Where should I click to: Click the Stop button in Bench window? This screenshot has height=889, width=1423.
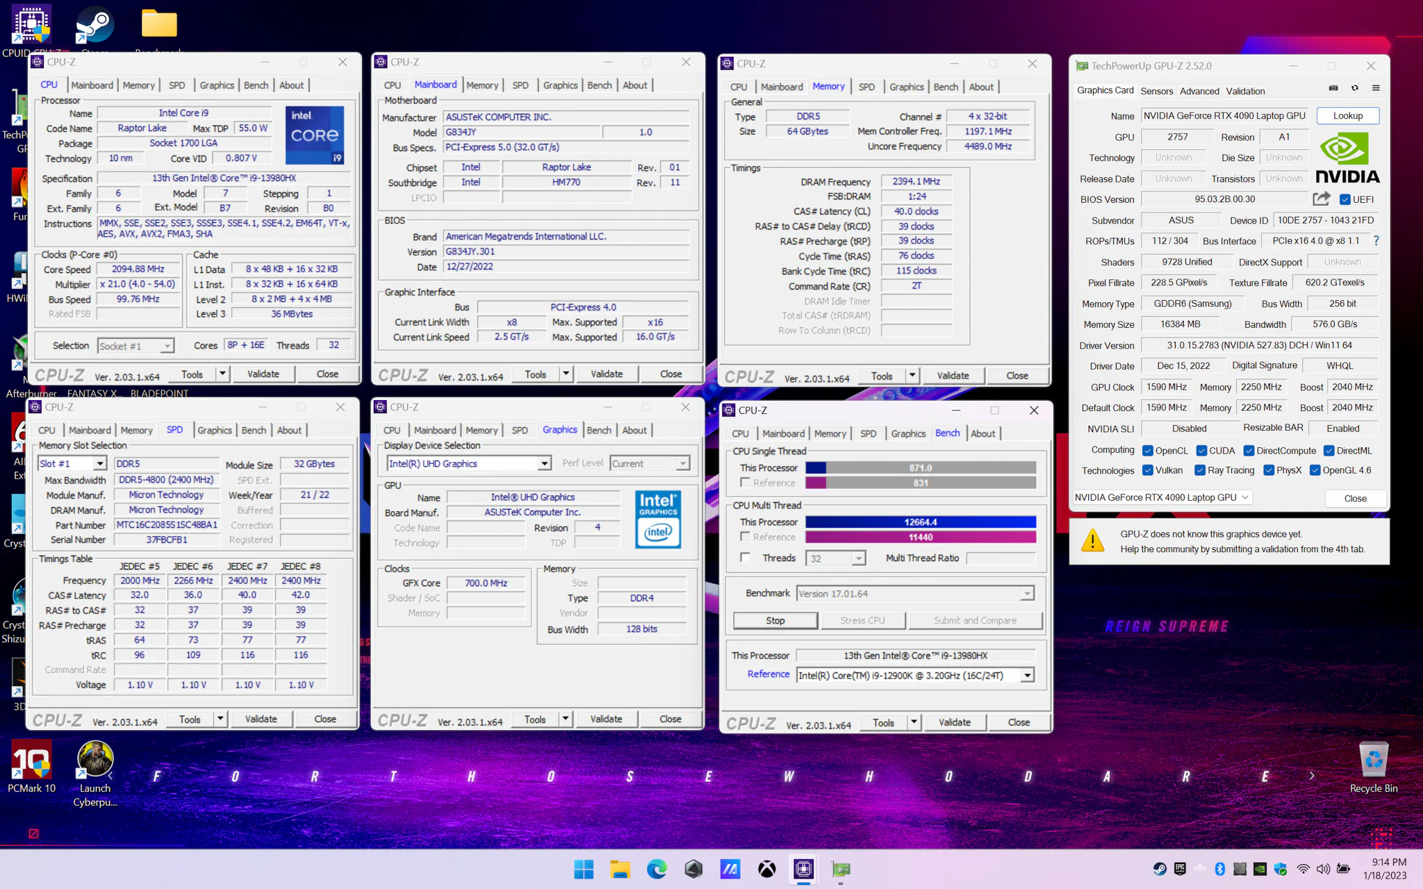tap(775, 620)
